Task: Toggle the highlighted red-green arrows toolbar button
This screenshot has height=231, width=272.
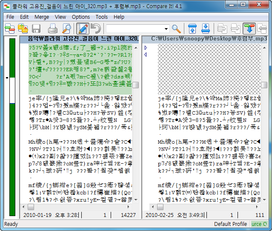Action: tap(249, 29)
